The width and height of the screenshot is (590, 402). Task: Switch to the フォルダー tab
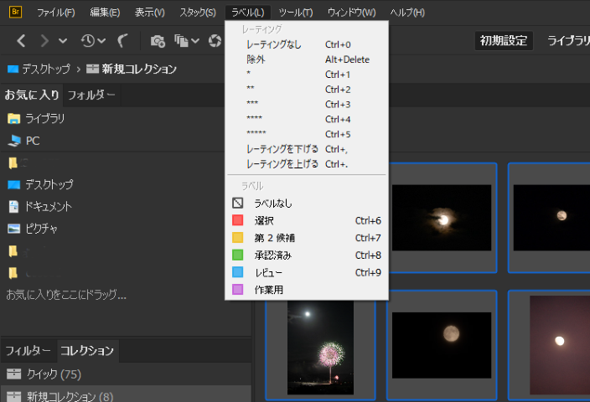(x=91, y=95)
